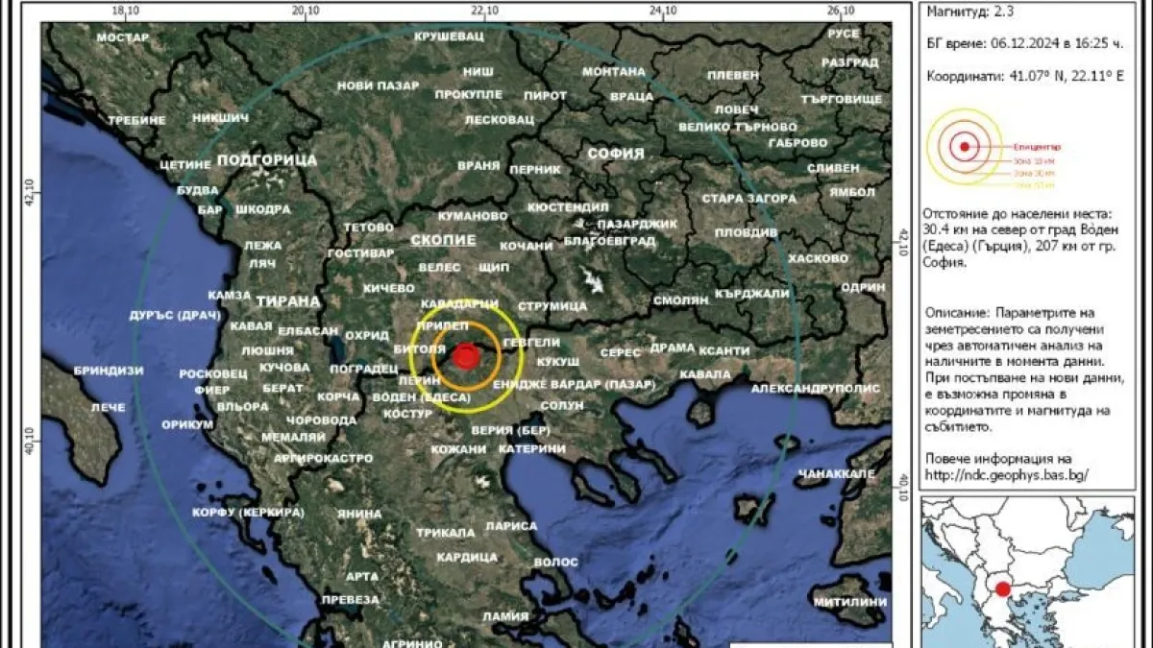Click the 'Повече информация на' text
The height and width of the screenshot is (648, 1153).
coord(998,459)
